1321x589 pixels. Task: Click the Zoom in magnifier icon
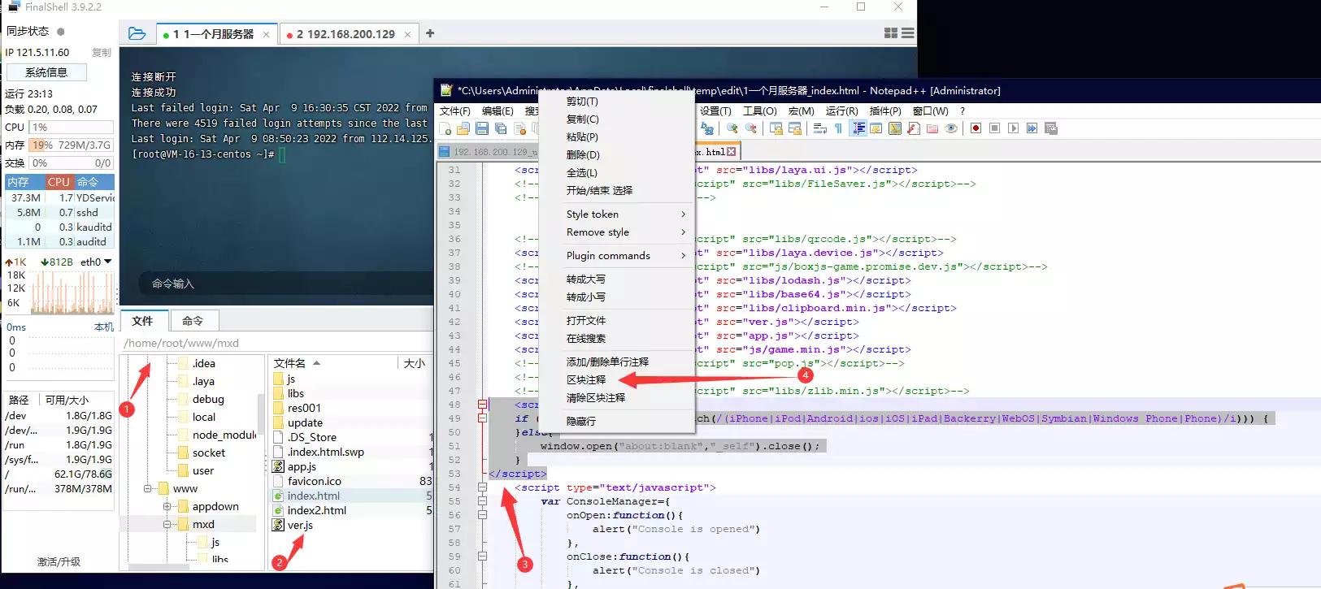(x=732, y=128)
